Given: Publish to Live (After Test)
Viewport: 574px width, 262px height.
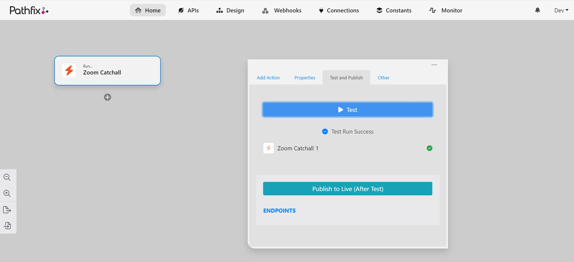Looking at the screenshot, I should [348, 189].
